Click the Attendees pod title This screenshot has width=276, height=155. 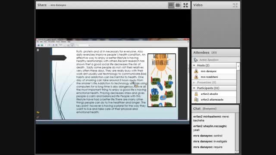point(201,53)
